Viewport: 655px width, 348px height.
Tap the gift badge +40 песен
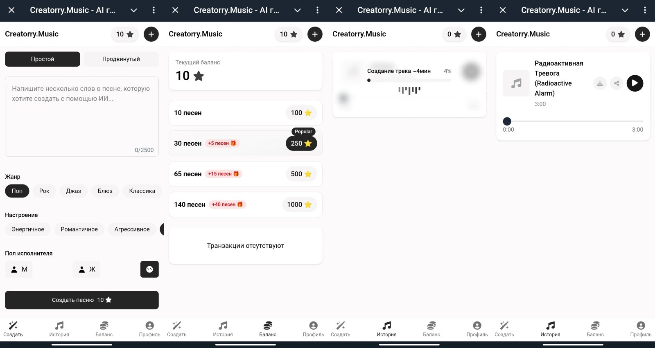pos(227,204)
